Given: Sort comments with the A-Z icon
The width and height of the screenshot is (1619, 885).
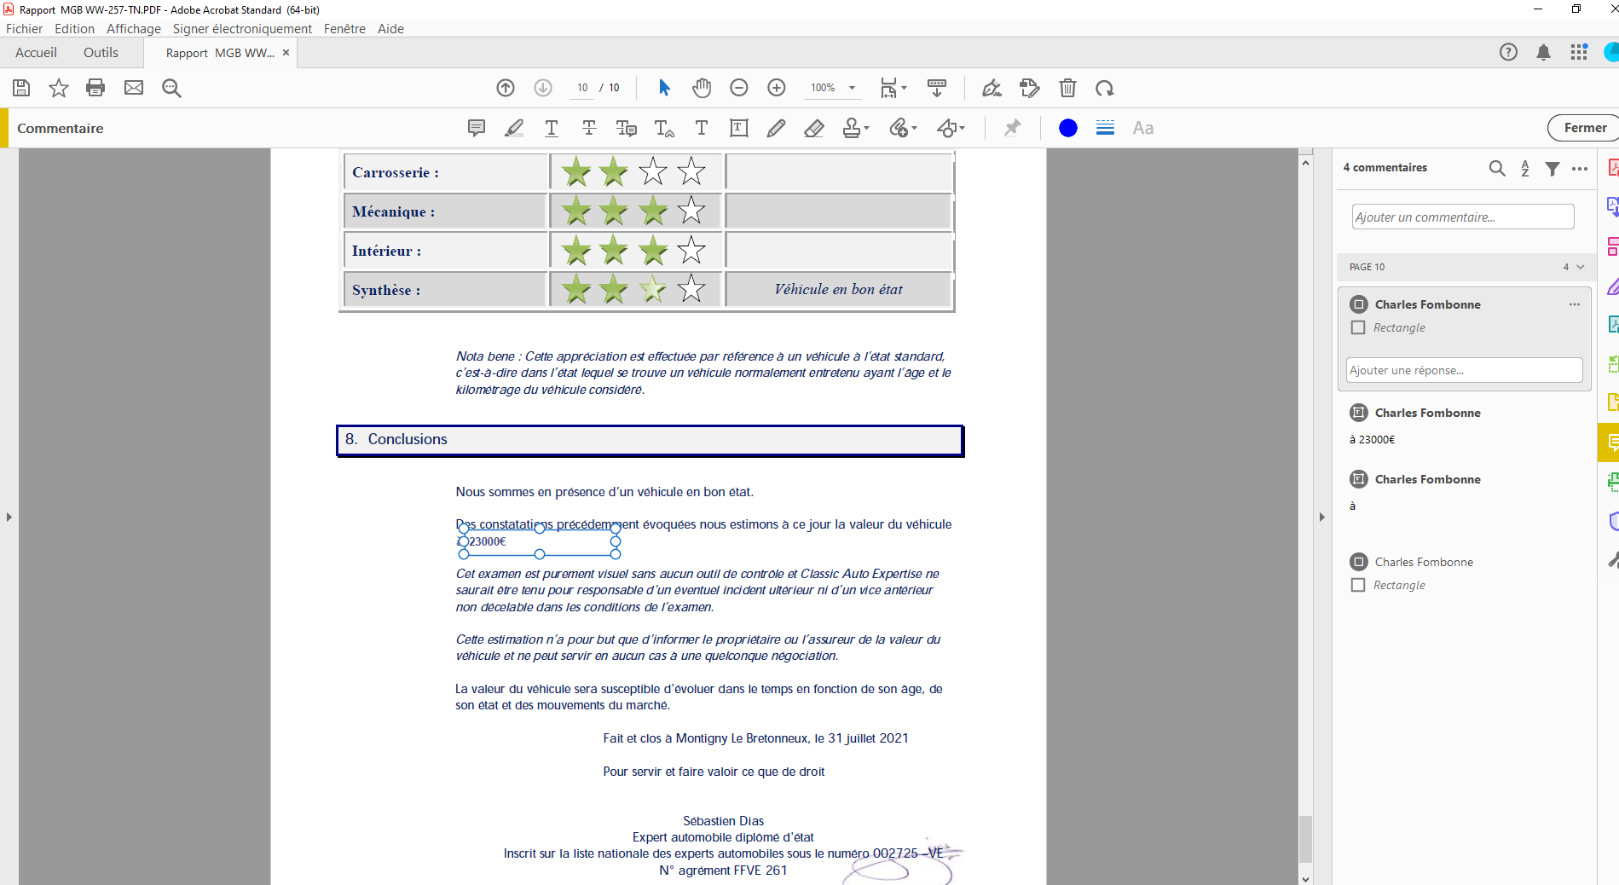Looking at the screenshot, I should coord(1525,168).
